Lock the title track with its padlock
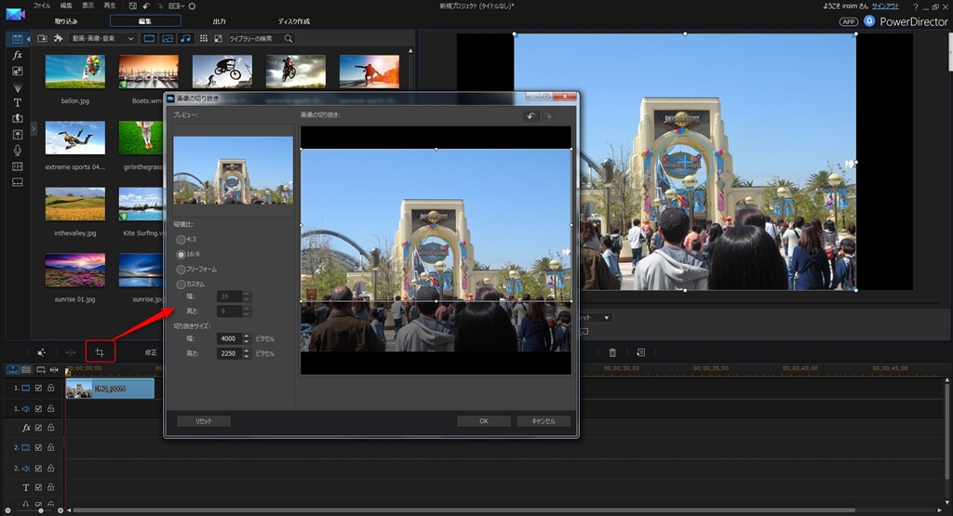 tap(51, 487)
